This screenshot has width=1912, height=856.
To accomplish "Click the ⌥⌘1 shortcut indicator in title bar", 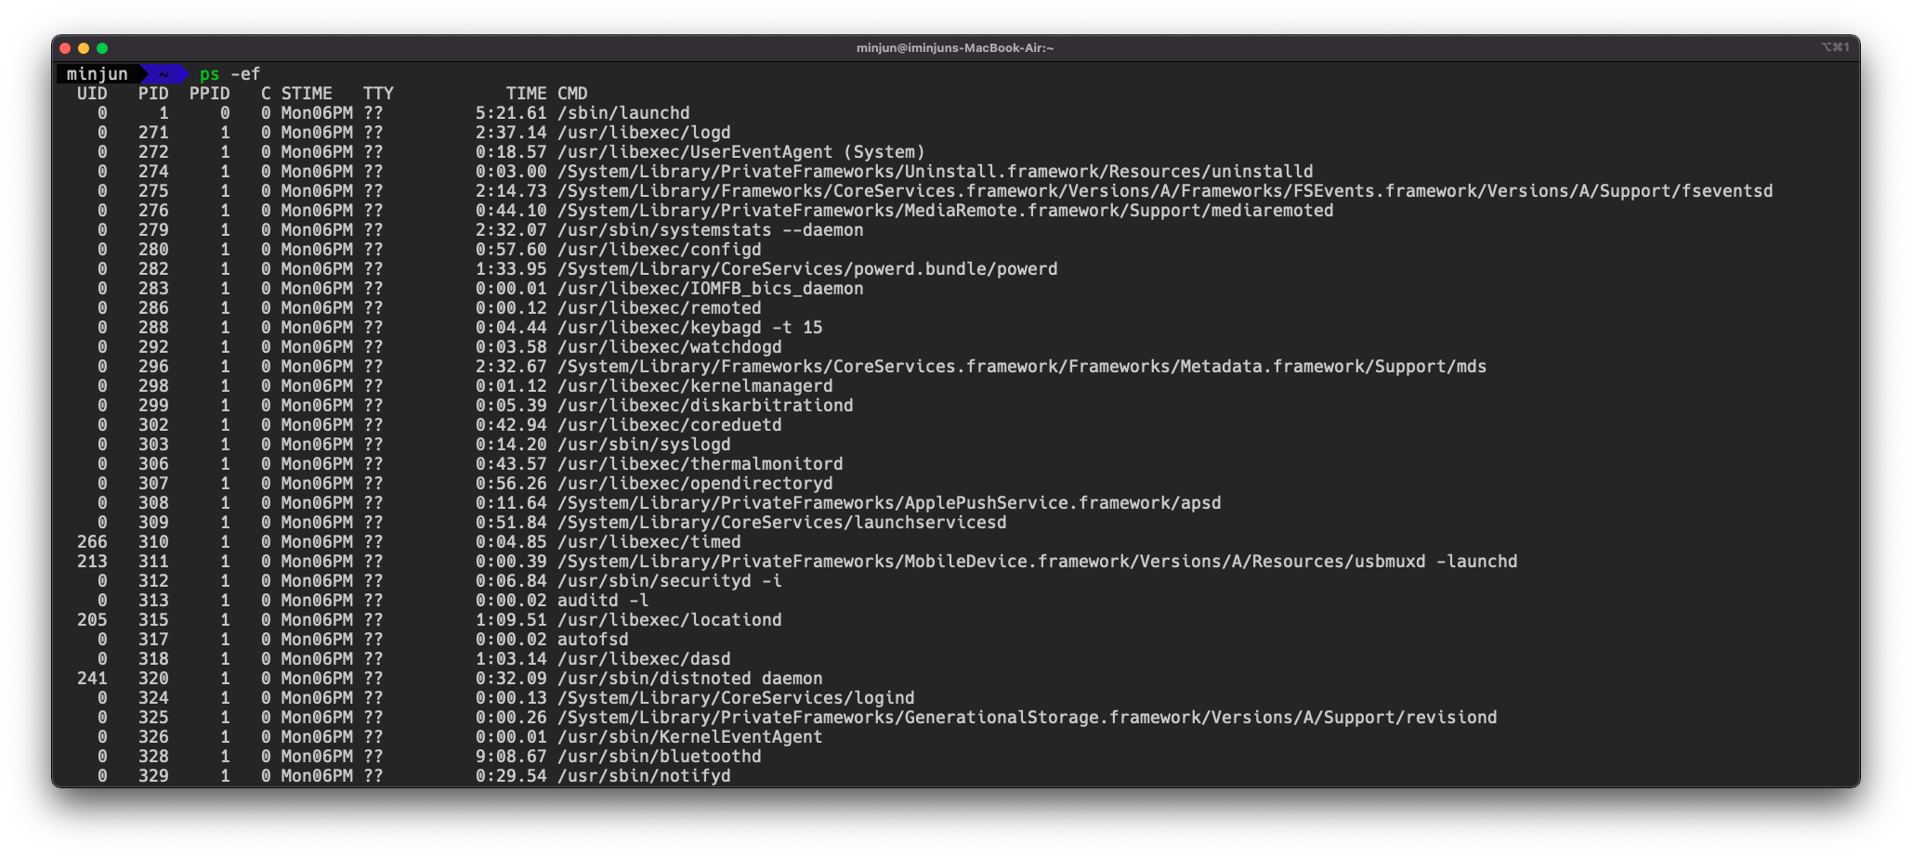I will 1834,47.
